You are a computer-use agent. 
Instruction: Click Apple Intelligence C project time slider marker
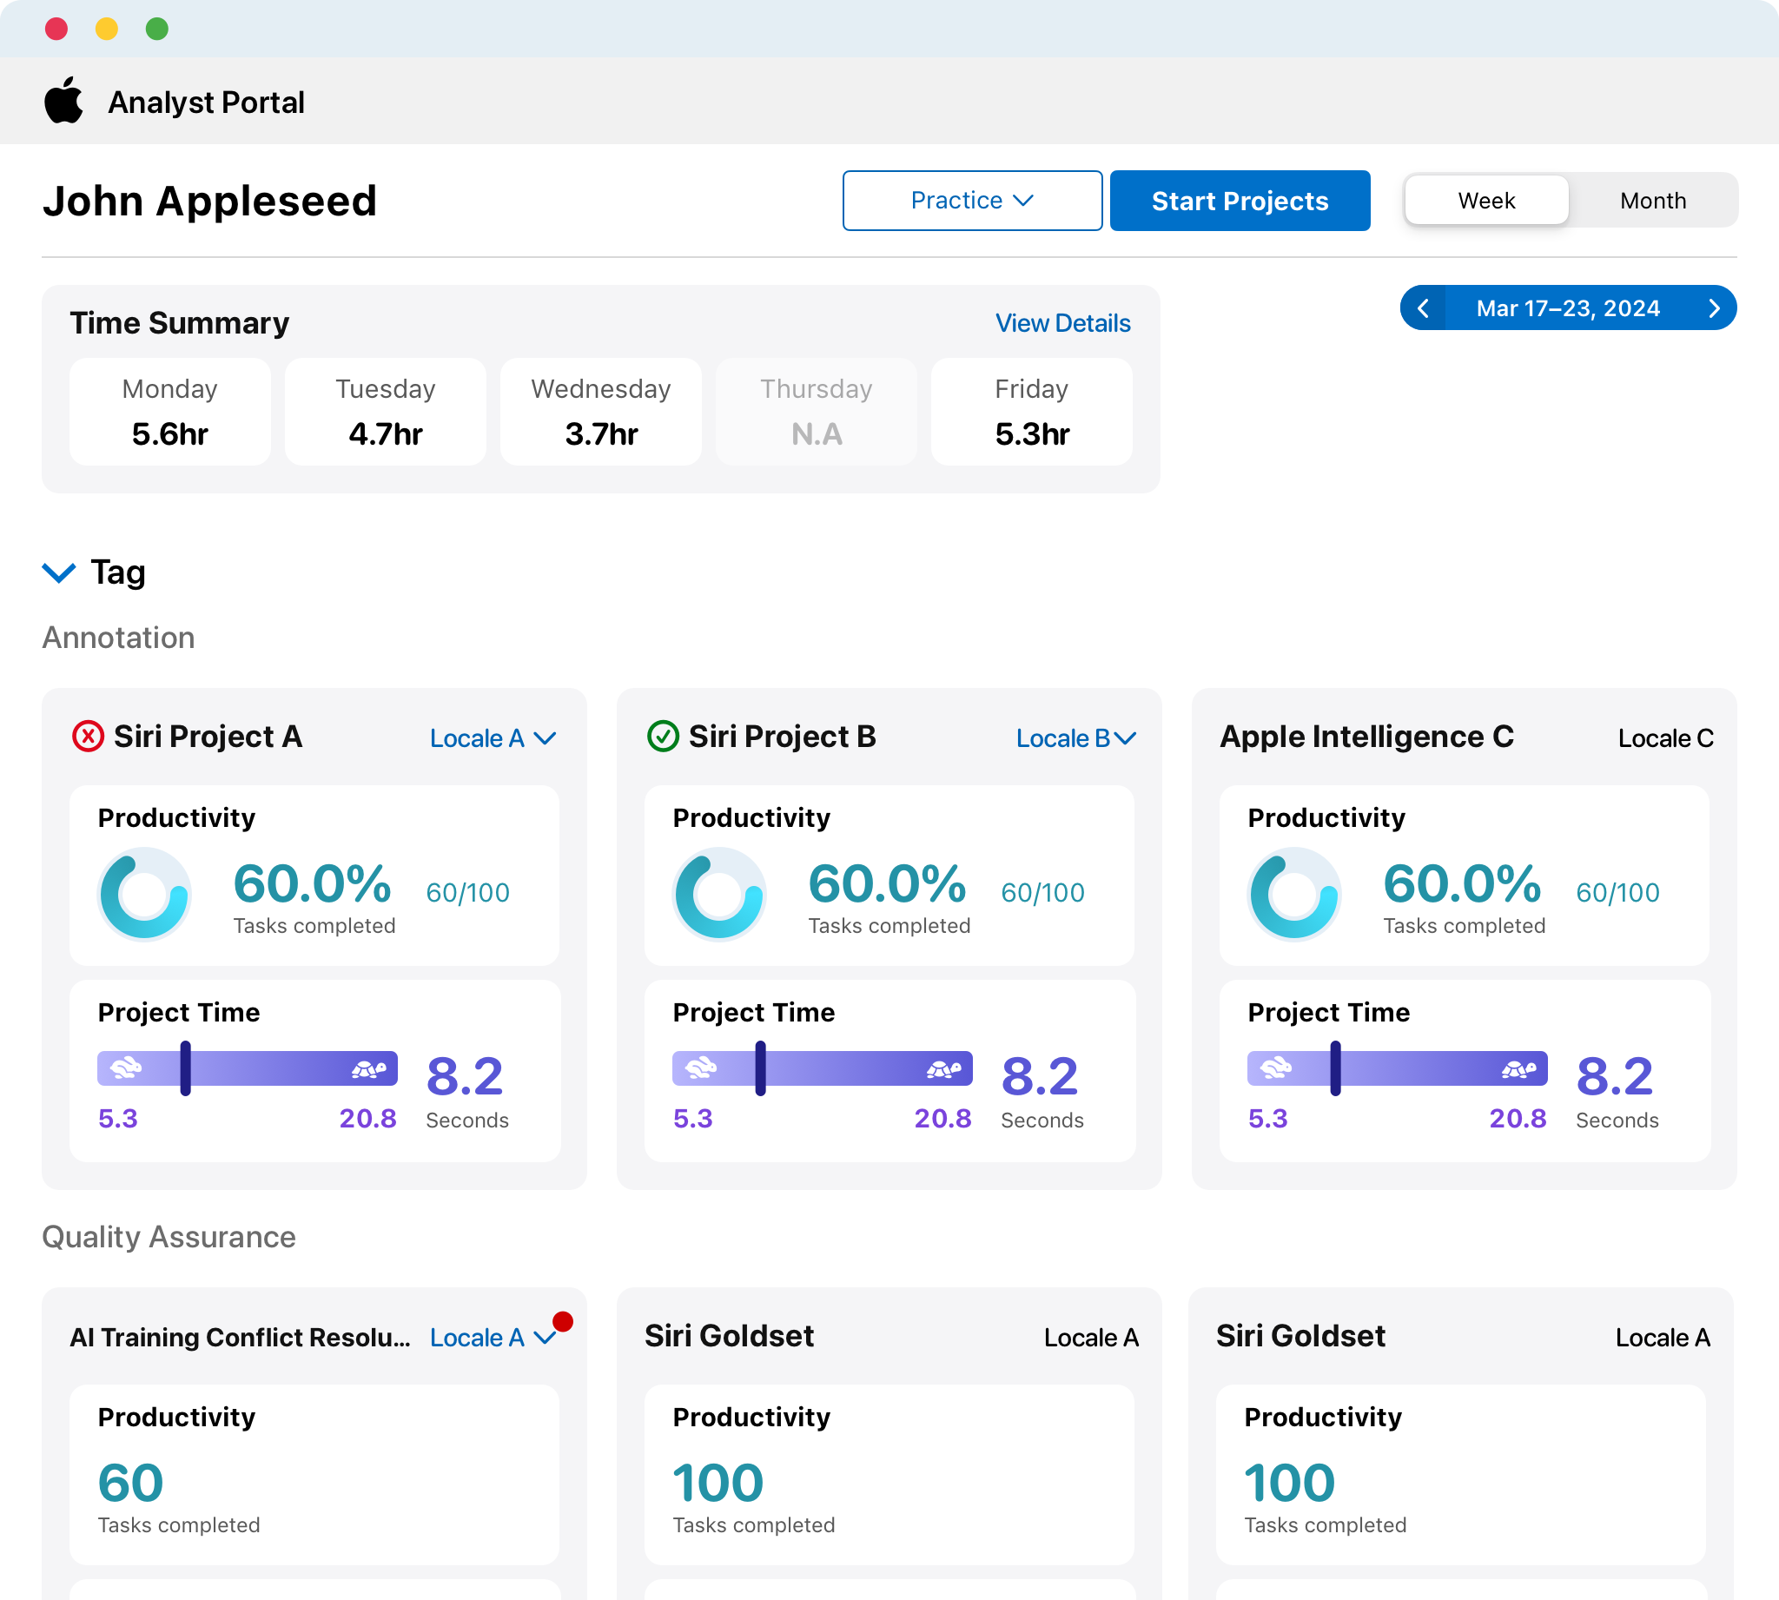1335,1068
